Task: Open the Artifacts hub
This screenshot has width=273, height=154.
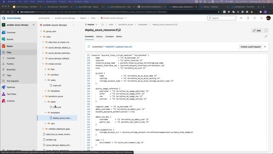Action: pyautogui.click(x=11, y=101)
